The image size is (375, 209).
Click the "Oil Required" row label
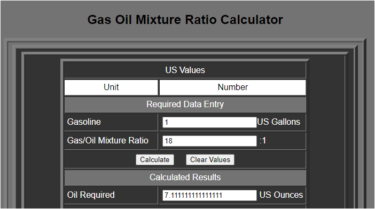pos(91,195)
